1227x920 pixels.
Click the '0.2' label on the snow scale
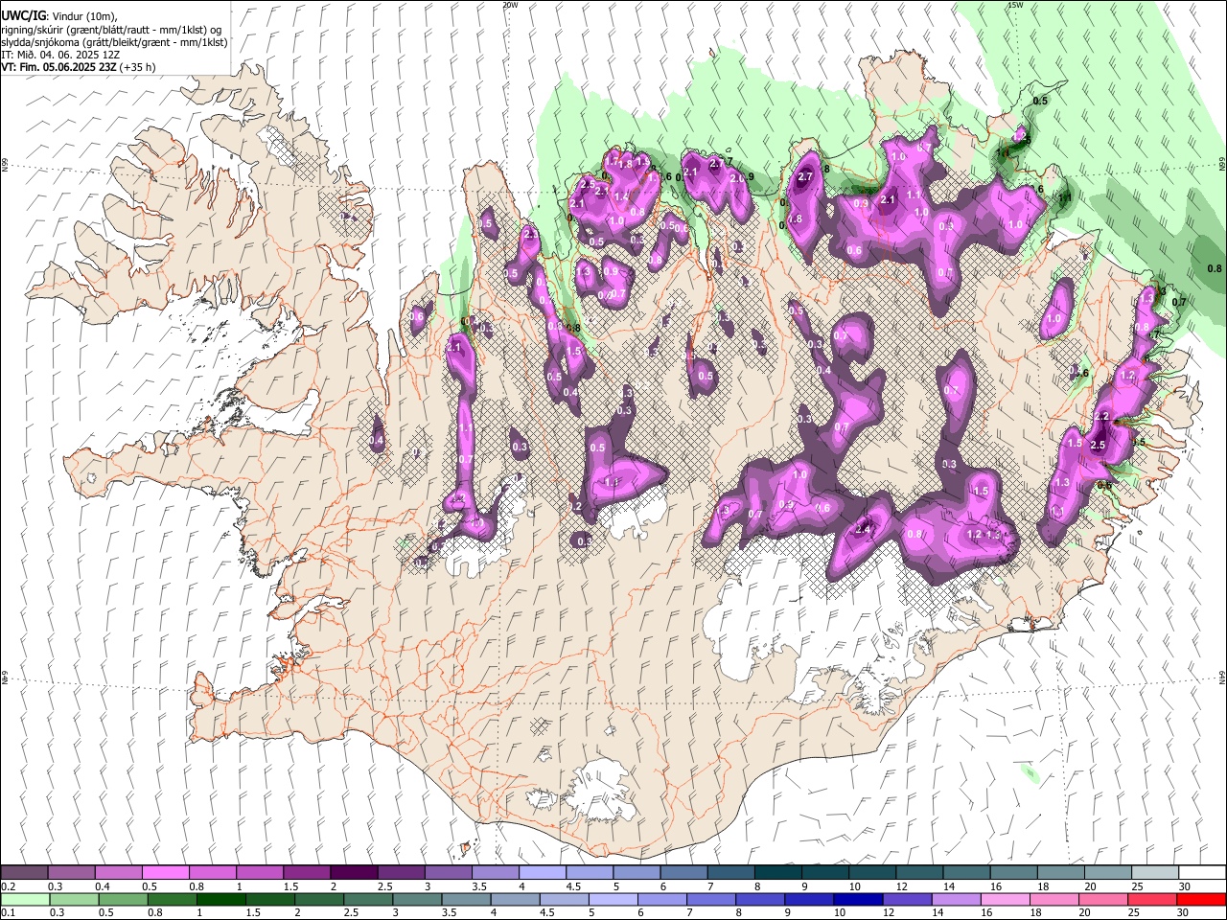[x=8, y=886]
